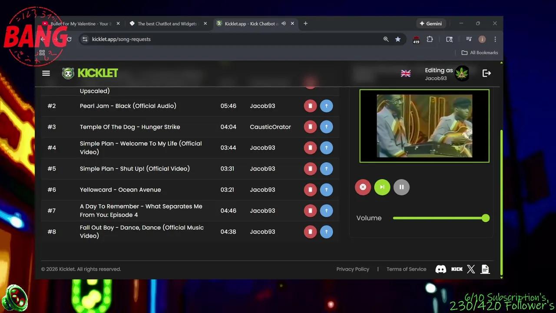The width and height of the screenshot is (556, 313).
Task: Delete Pearl Jam - Black request
Action: pos(310,106)
